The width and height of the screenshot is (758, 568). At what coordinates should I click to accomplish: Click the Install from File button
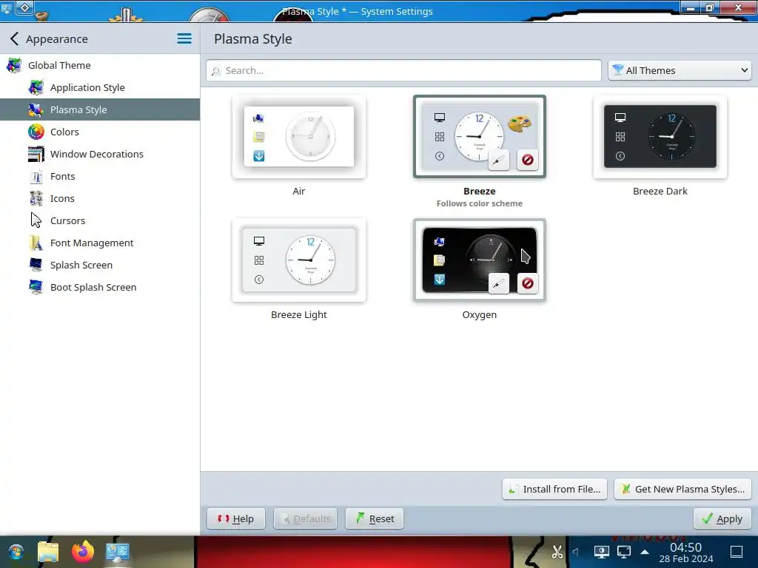(x=554, y=490)
